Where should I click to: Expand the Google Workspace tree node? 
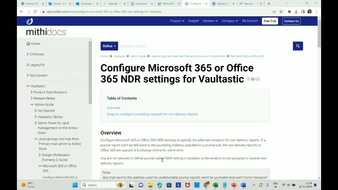pyautogui.click(x=40, y=155)
